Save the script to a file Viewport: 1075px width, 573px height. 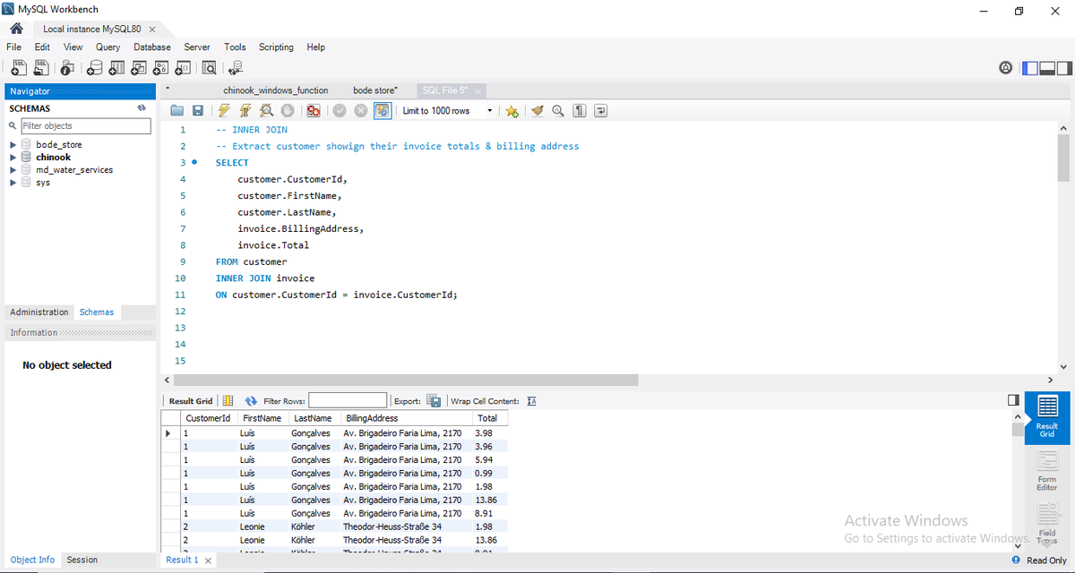pyautogui.click(x=198, y=111)
